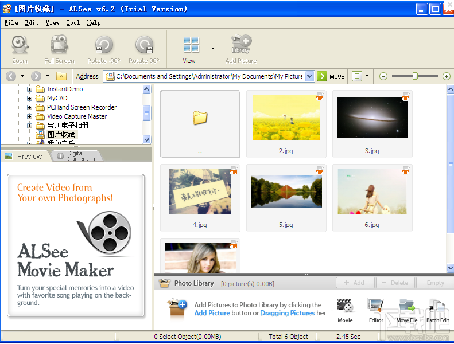Click the Photo Library box icon
Viewport: 454px width, 344px height.
click(165, 283)
